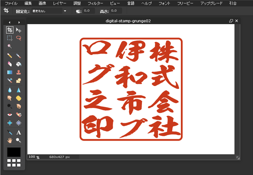Open the 編集 menu
253x175 pixels.
coord(28,3)
